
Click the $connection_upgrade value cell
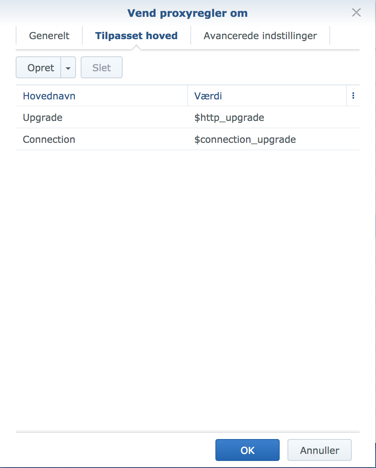[x=244, y=139]
